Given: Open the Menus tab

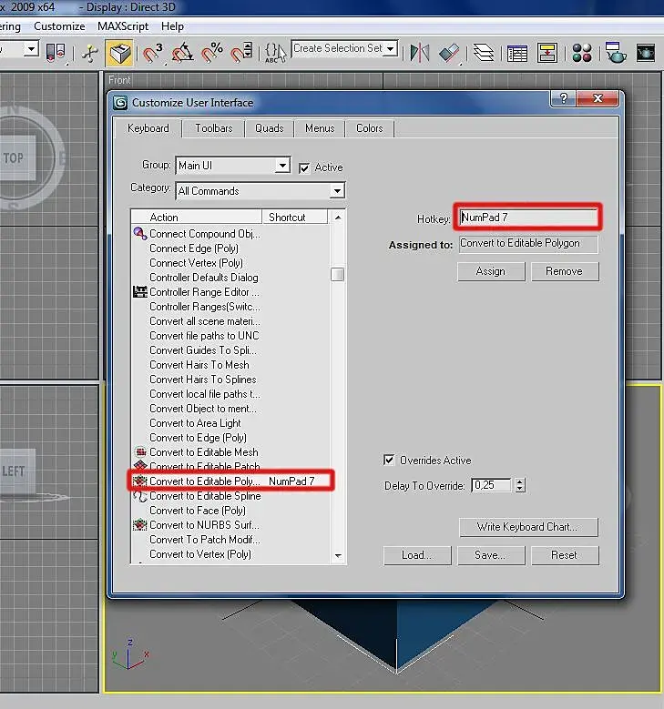Looking at the screenshot, I should click(x=320, y=128).
